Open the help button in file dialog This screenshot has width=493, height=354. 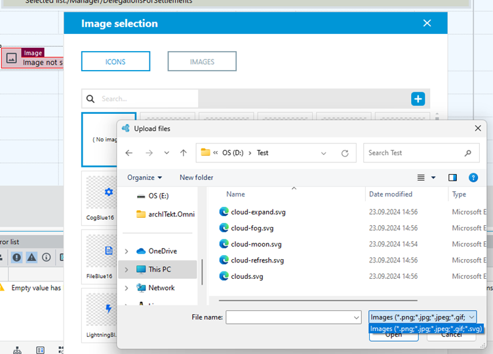coord(473,177)
